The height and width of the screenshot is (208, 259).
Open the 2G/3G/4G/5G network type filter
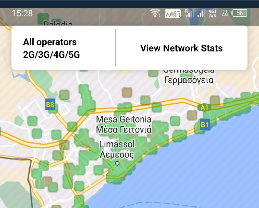[51, 55]
